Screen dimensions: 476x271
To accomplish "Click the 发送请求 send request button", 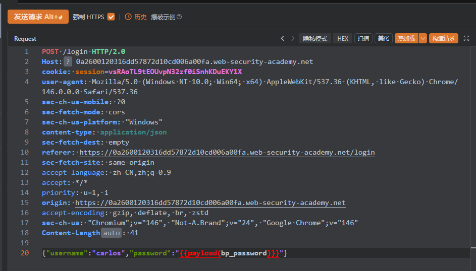I will tap(38, 17).
